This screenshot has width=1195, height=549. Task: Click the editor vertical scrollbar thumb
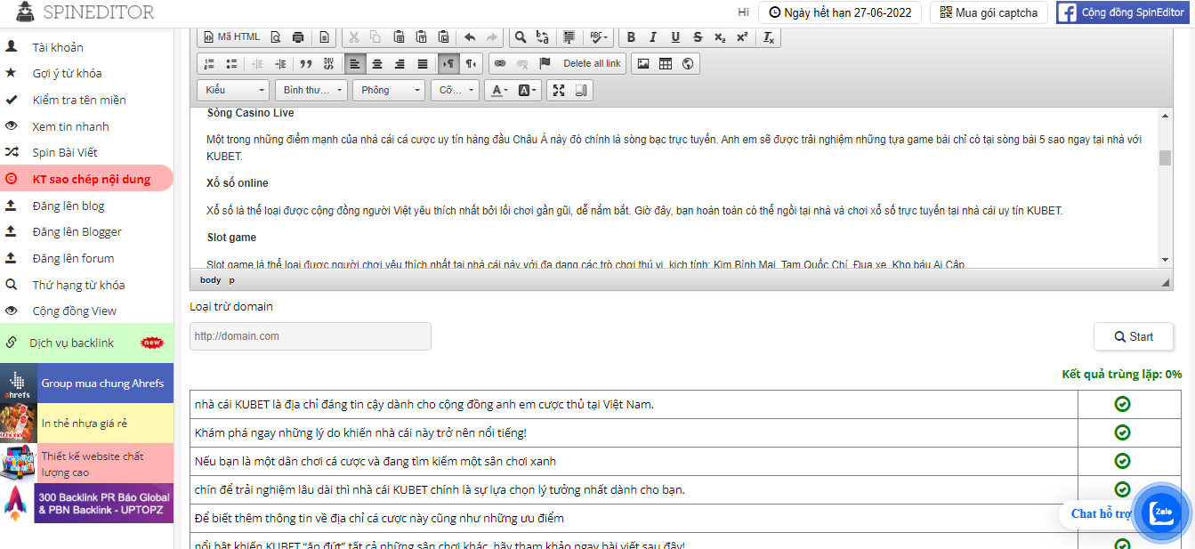point(1165,158)
